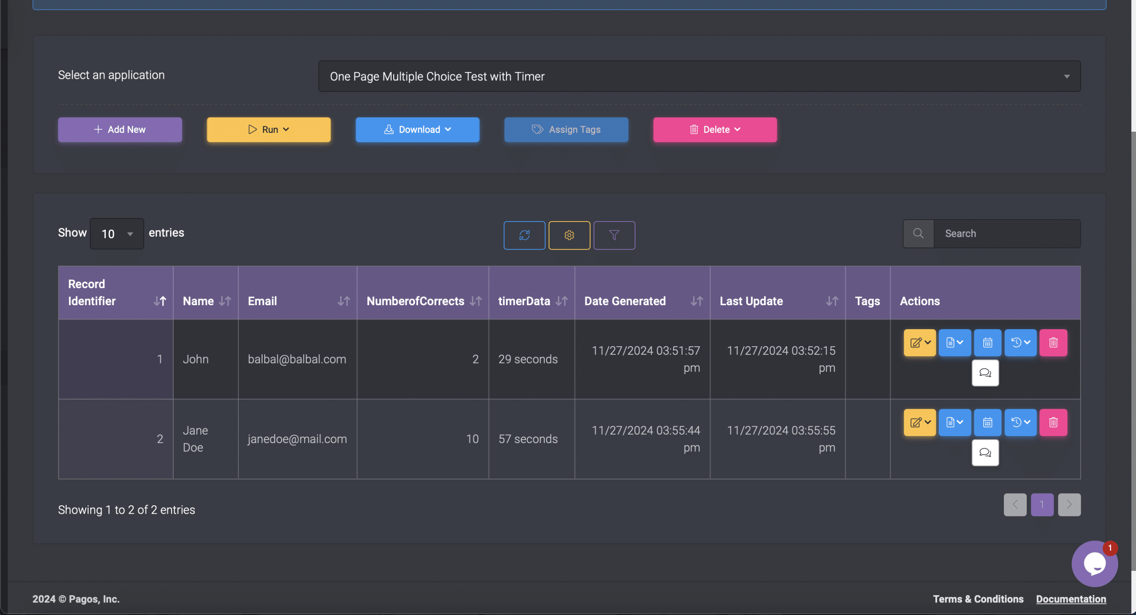Screen dimensions: 1136x615
Task: Open the calendar action on John's row
Action: [x=987, y=343]
